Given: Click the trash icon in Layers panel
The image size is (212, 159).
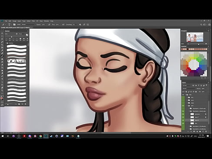Looking at the screenshot, I should tap(206, 132).
